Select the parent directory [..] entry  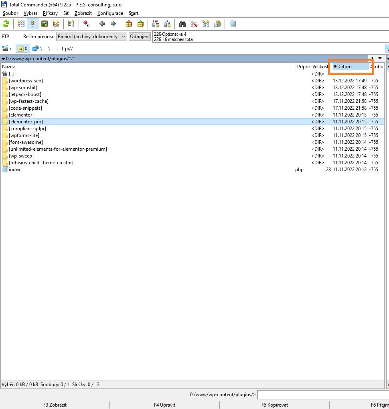tap(192, 74)
